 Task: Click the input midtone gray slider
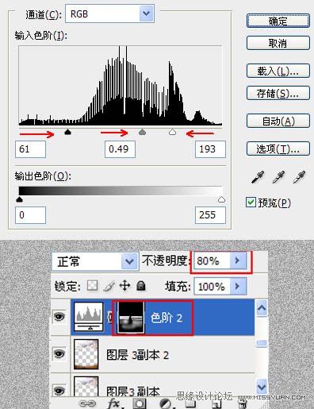(x=143, y=132)
